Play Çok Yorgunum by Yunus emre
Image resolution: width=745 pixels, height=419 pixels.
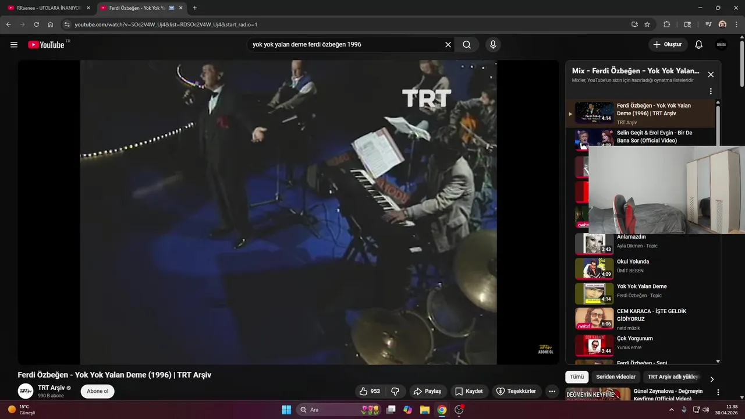[634, 339]
